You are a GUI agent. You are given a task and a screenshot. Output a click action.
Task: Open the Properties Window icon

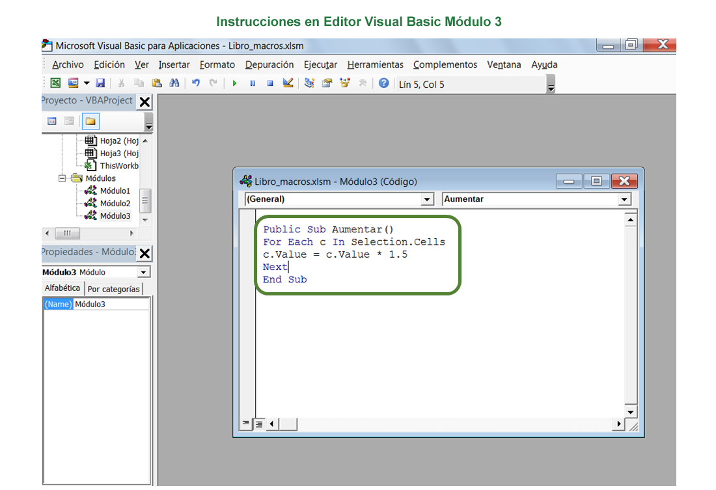pos(327,83)
